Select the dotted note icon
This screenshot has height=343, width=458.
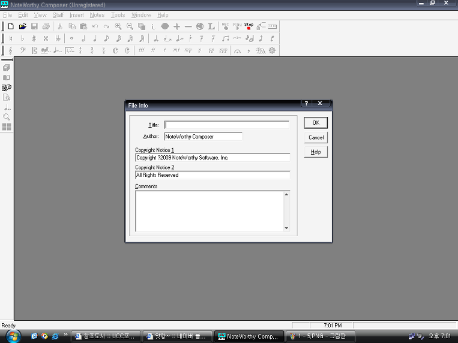155,38
